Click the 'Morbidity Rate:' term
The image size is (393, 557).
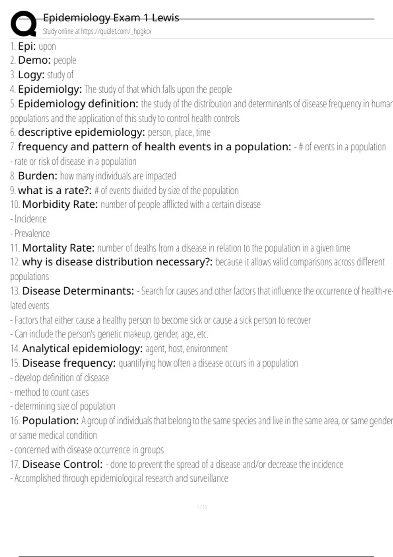60,204
